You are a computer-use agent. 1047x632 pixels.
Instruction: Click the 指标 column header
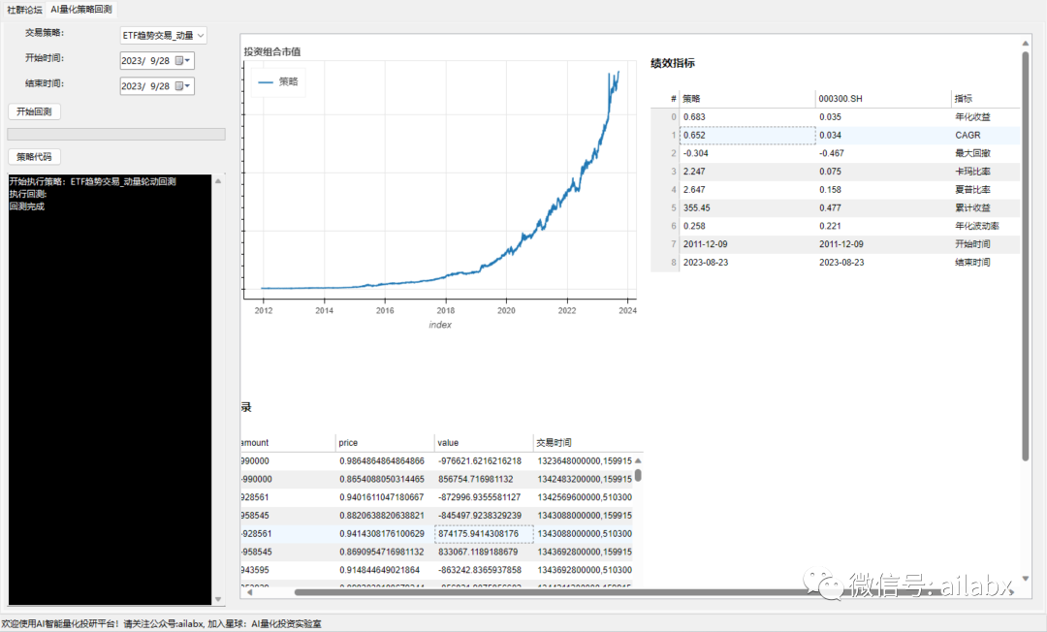[986, 99]
